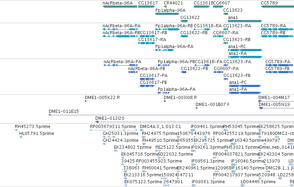Click the DME1-003I08.R marker

165,101
